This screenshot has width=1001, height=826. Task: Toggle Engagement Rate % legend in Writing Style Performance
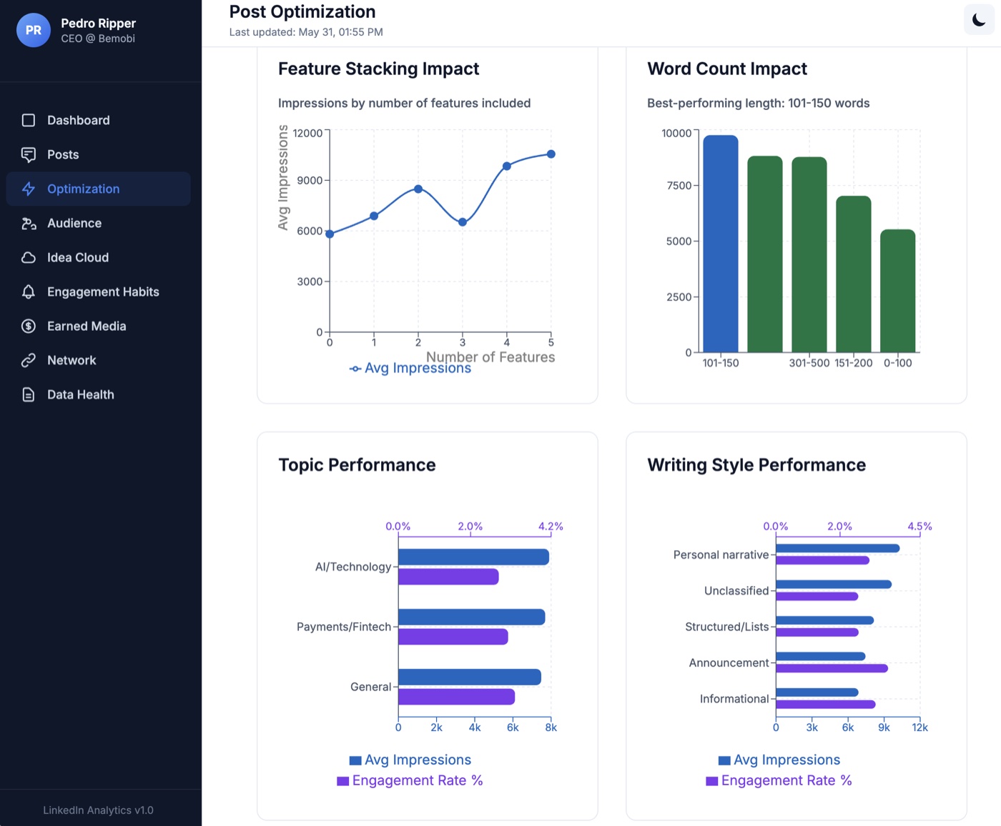pos(779,781)
